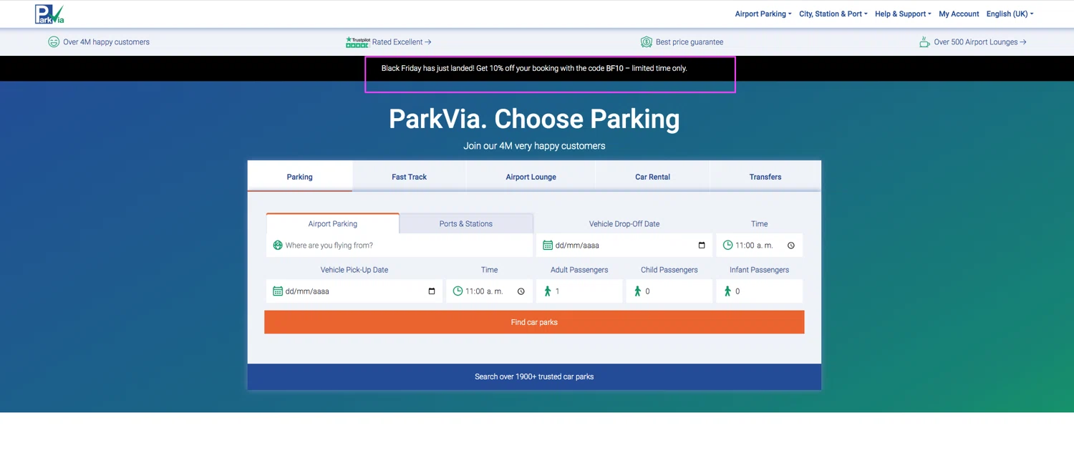Click the Vehicle Pick-Up Date field
1074x466 pixels.
354,291
